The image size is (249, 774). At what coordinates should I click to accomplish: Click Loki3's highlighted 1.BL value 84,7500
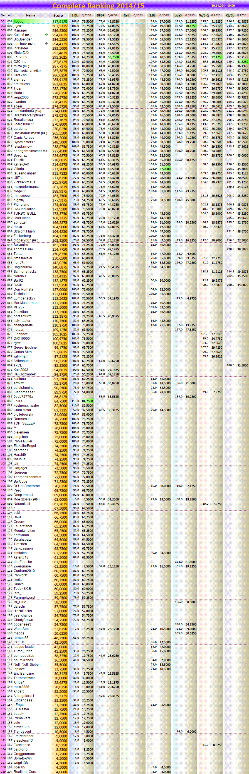[87, 401]
